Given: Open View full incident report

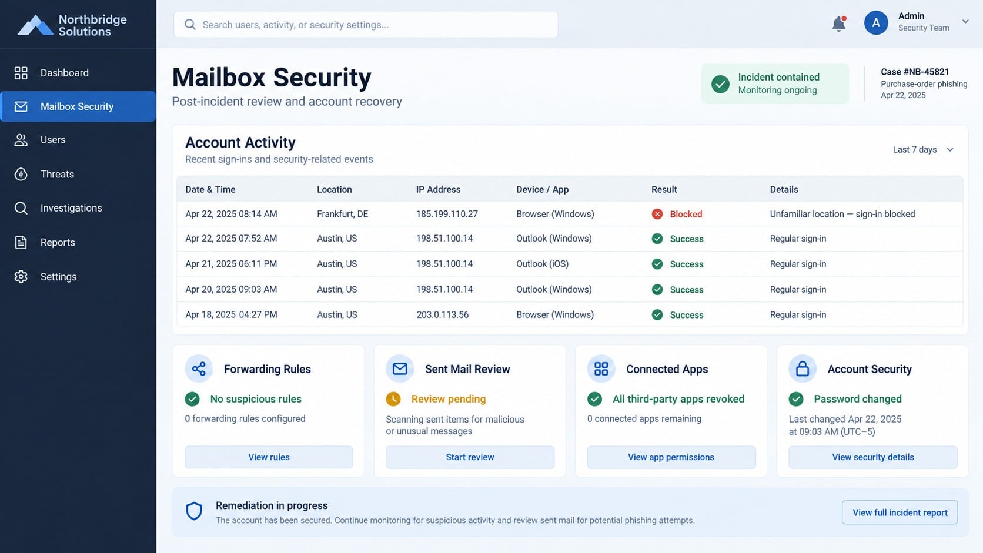Looking at the screenshot, I should tap(900, 512).
